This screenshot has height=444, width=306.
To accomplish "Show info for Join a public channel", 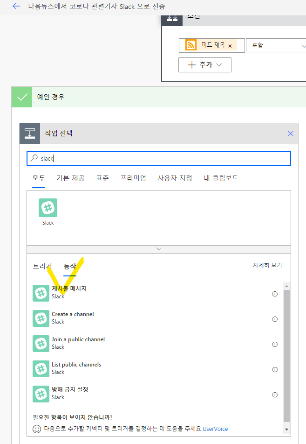I will (275, 345).
